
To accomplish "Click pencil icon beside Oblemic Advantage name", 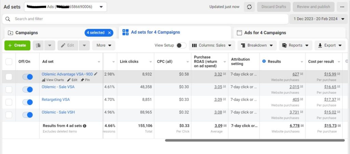I will pos(96,74).
